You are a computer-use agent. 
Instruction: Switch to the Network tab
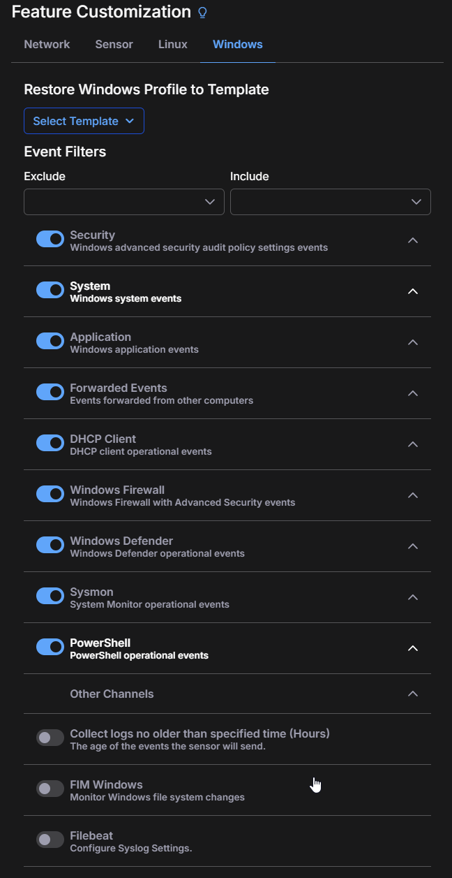[47, 44]
